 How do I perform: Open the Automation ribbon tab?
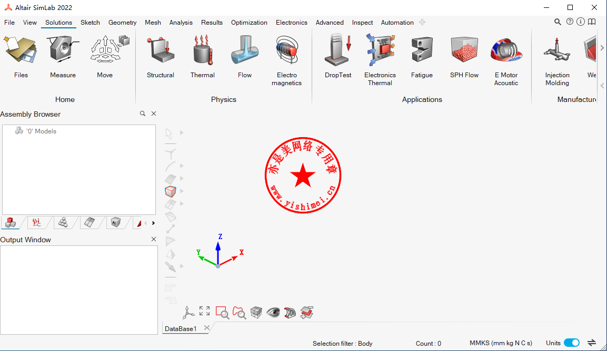tap(397, 23)
